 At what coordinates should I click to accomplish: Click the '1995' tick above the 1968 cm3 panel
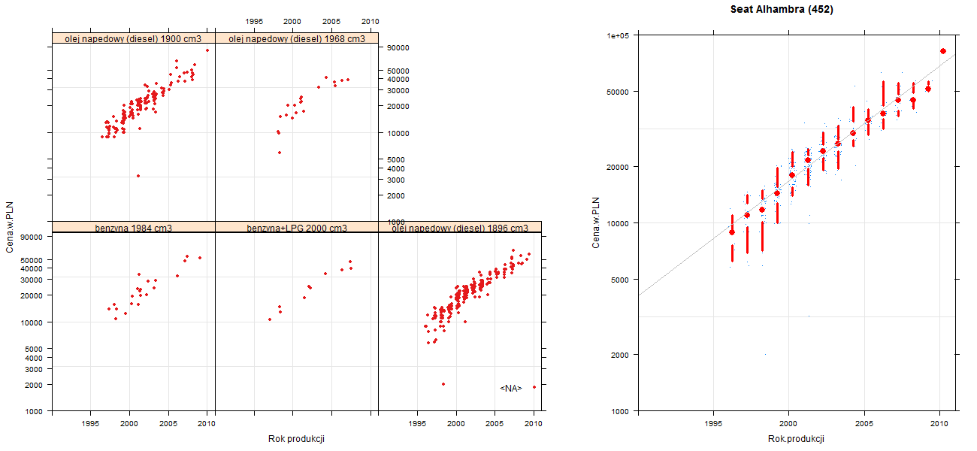tap(254, 21)
